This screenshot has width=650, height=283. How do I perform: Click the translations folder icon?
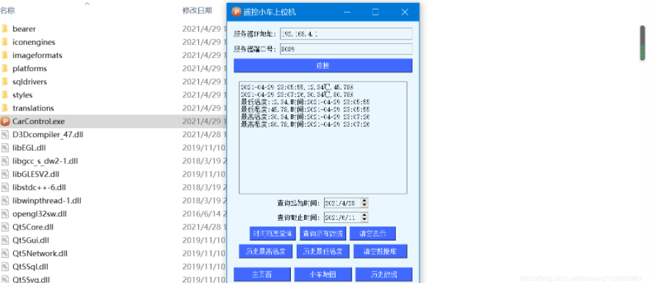point(4,108)
